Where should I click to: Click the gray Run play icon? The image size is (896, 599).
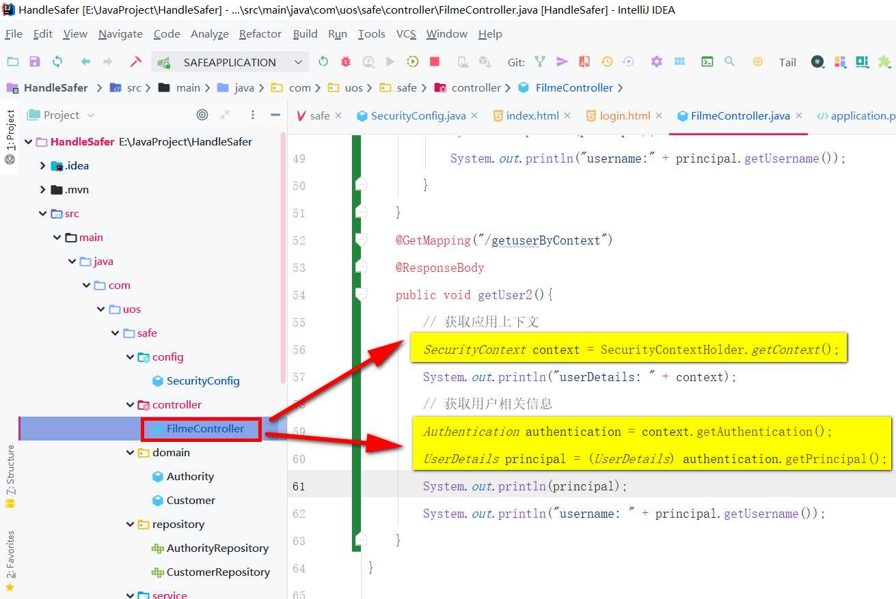point(390,61)
